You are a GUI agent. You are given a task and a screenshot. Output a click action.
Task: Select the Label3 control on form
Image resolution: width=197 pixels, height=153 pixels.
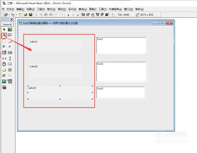tap(60, 92)
